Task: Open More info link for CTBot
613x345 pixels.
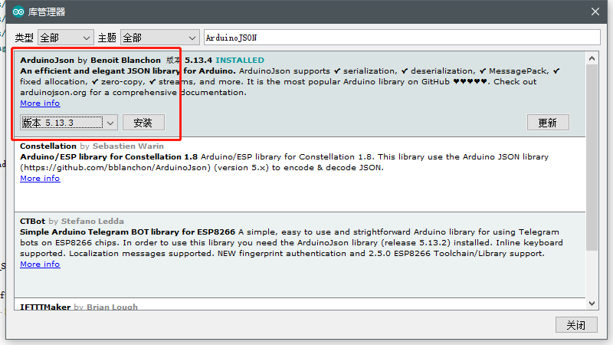Action: point(40,264)
